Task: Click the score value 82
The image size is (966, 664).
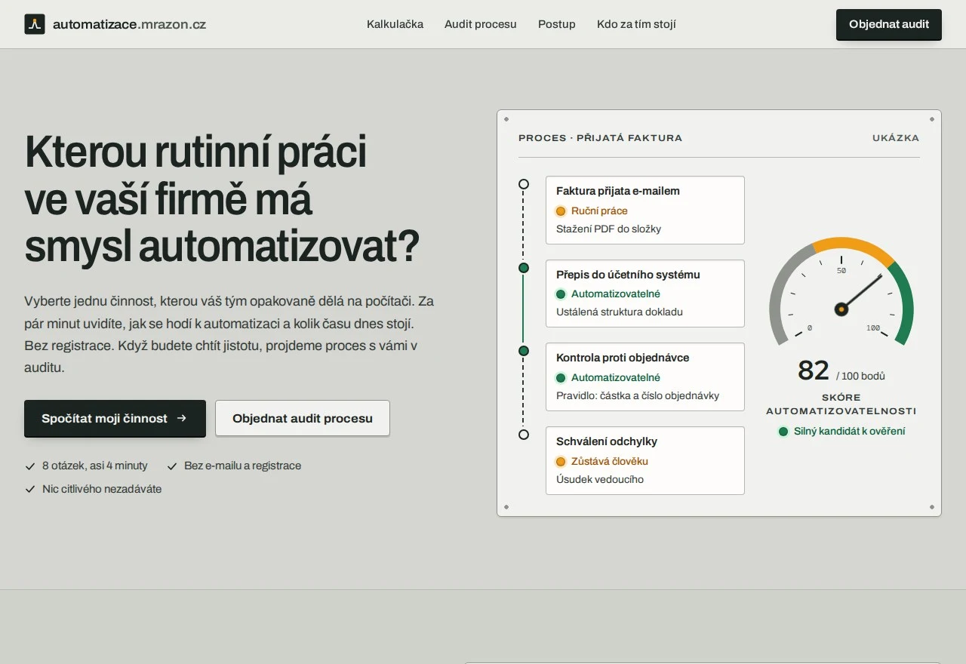Action: 814,370
